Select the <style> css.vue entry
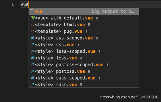This screenshot has width=161, height=102. pos(84,45)
